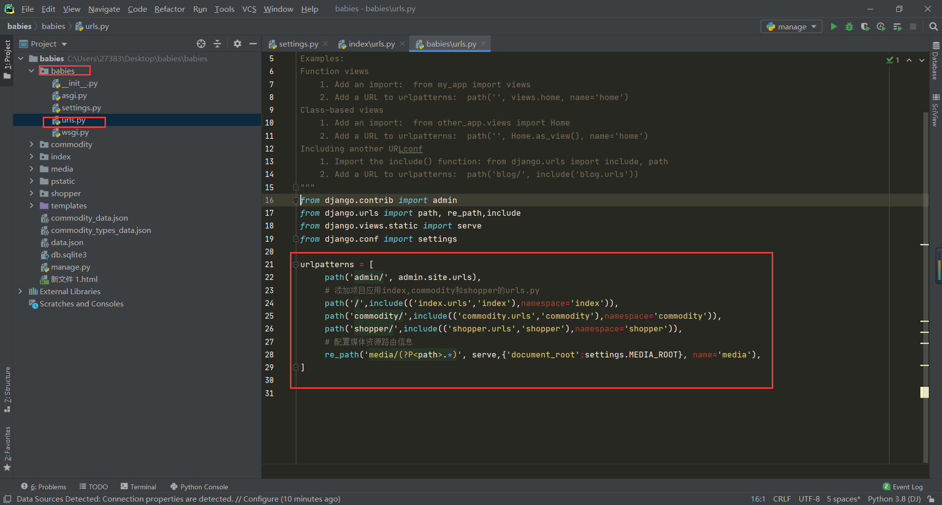The width and height of the screenshot is (942, 505).
Task: Expand the index folder
Action: (x=31, y=156)
